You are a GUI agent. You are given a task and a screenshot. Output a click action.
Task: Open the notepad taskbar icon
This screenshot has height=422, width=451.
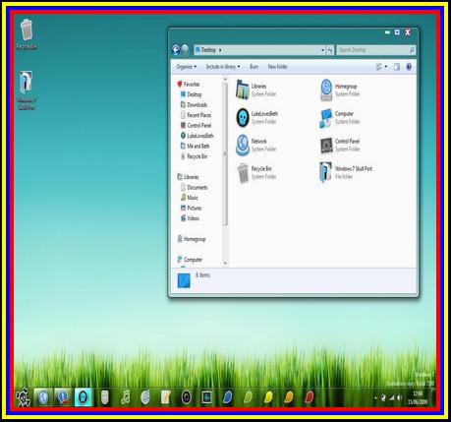(166, 397)
